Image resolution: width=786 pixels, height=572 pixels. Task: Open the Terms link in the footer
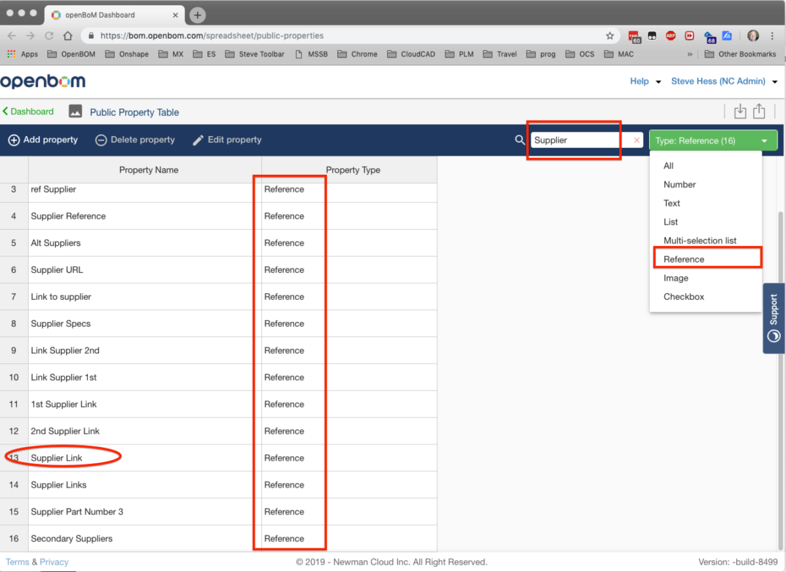[x=18, y=562]
